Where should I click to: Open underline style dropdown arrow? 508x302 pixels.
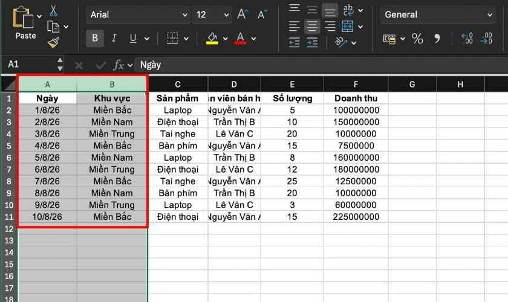click(147, 39)
